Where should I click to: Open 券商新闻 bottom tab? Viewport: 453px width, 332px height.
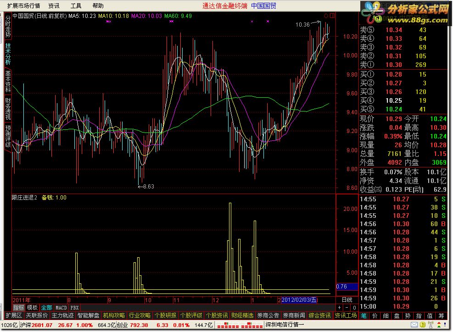(294, 315)
